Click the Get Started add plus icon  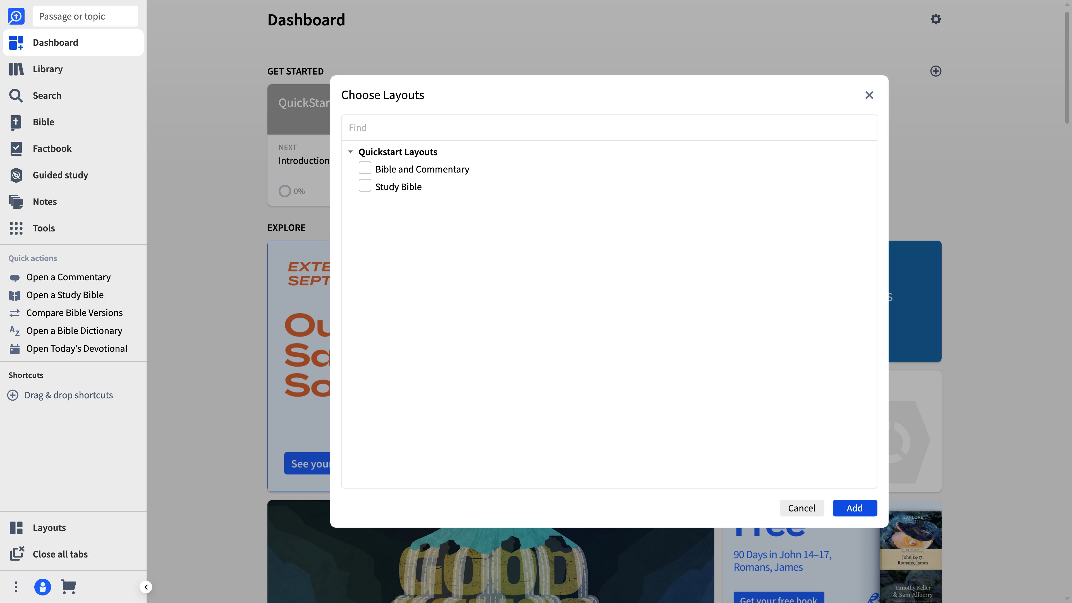pos(935,71)
